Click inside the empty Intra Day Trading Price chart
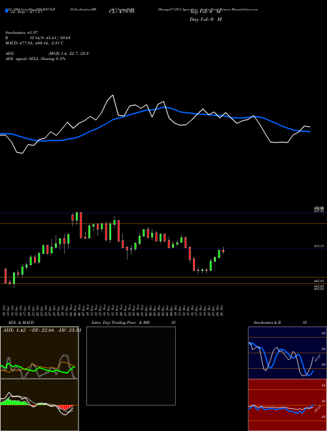 (x=131, y=366)
